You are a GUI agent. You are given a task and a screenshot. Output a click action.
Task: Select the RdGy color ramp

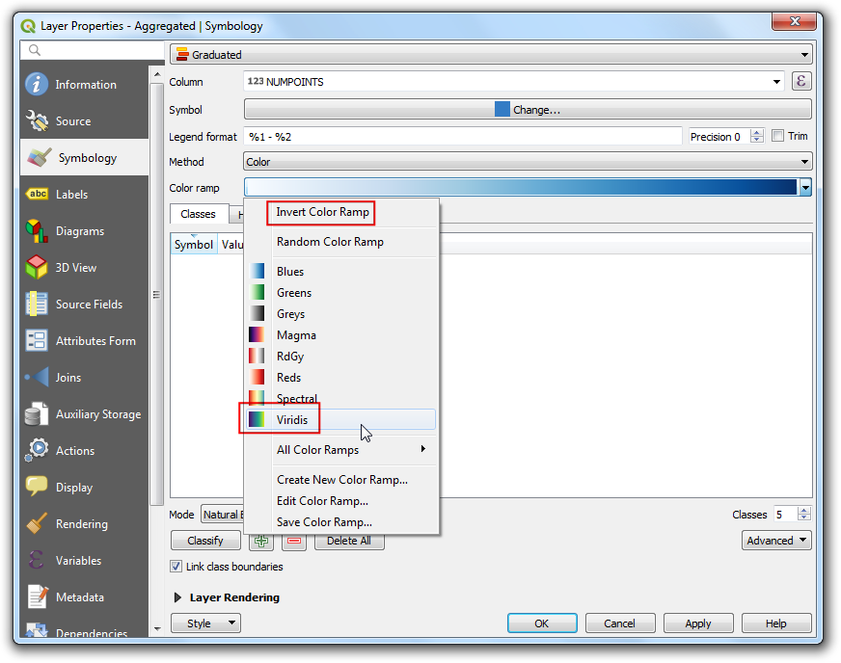[341, 356]
